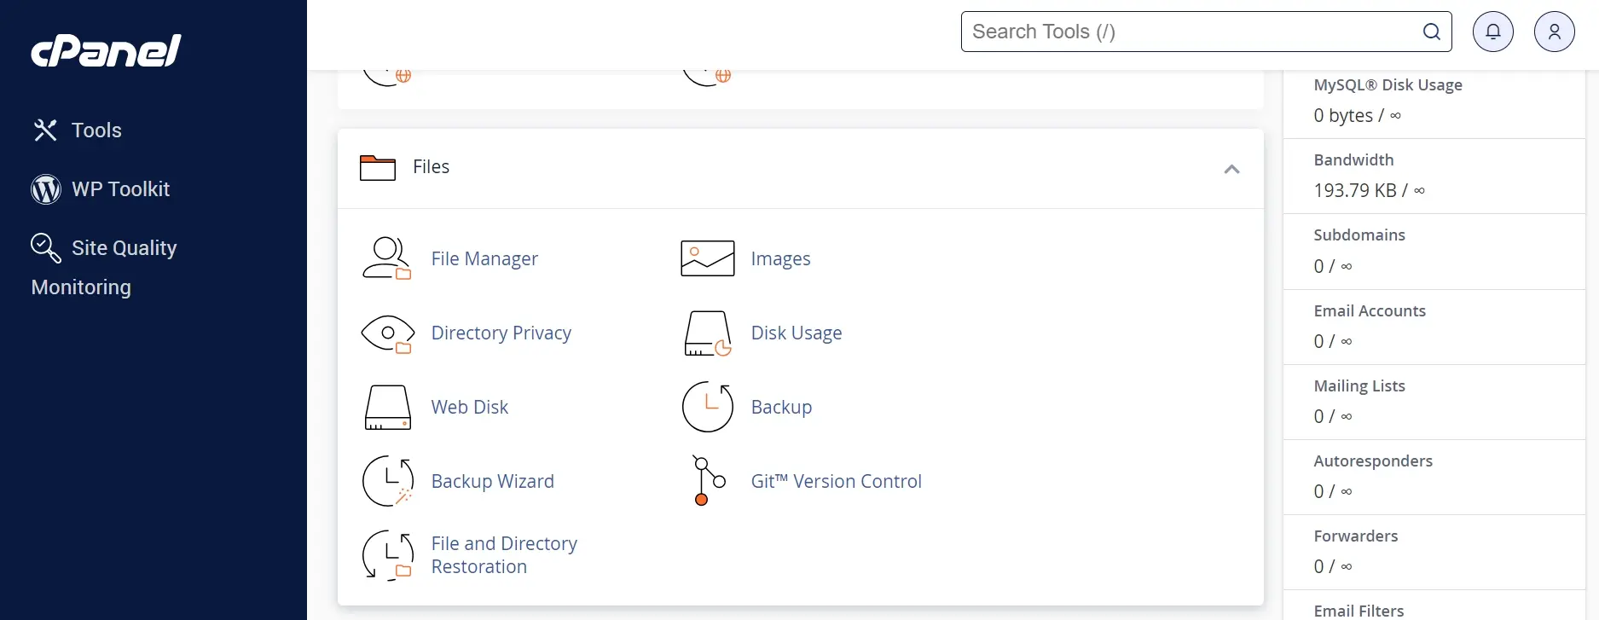Viewport: 1599px width, 620px height.
Task: Click the Disk Usage drive icon
Action: point(708,333)
